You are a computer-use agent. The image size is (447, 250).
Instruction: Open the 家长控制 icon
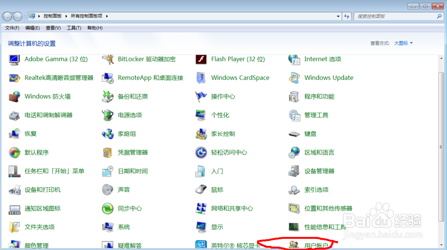click(201, 134)
